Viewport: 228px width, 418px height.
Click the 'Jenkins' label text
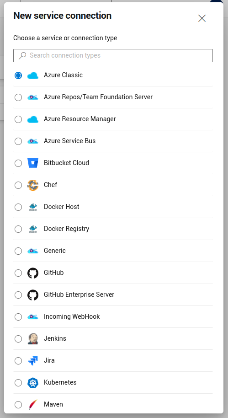coord(55,338)
